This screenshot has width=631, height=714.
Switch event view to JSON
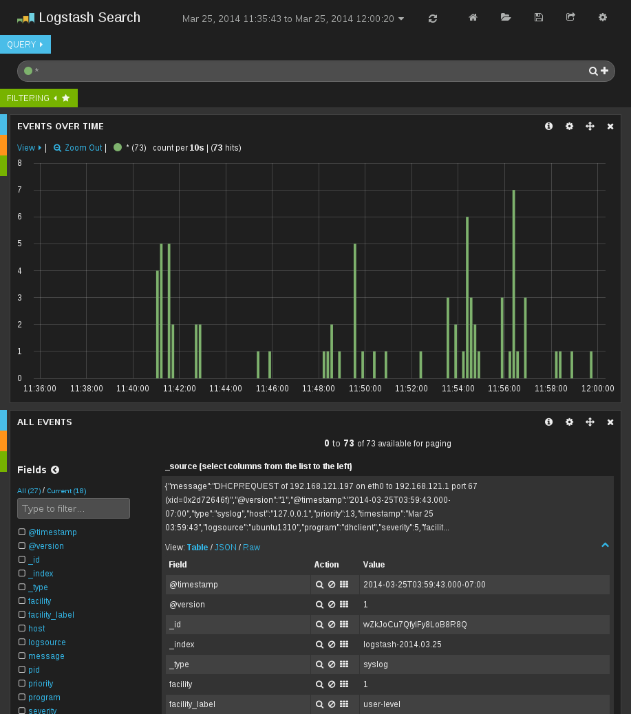click(226, 548)
